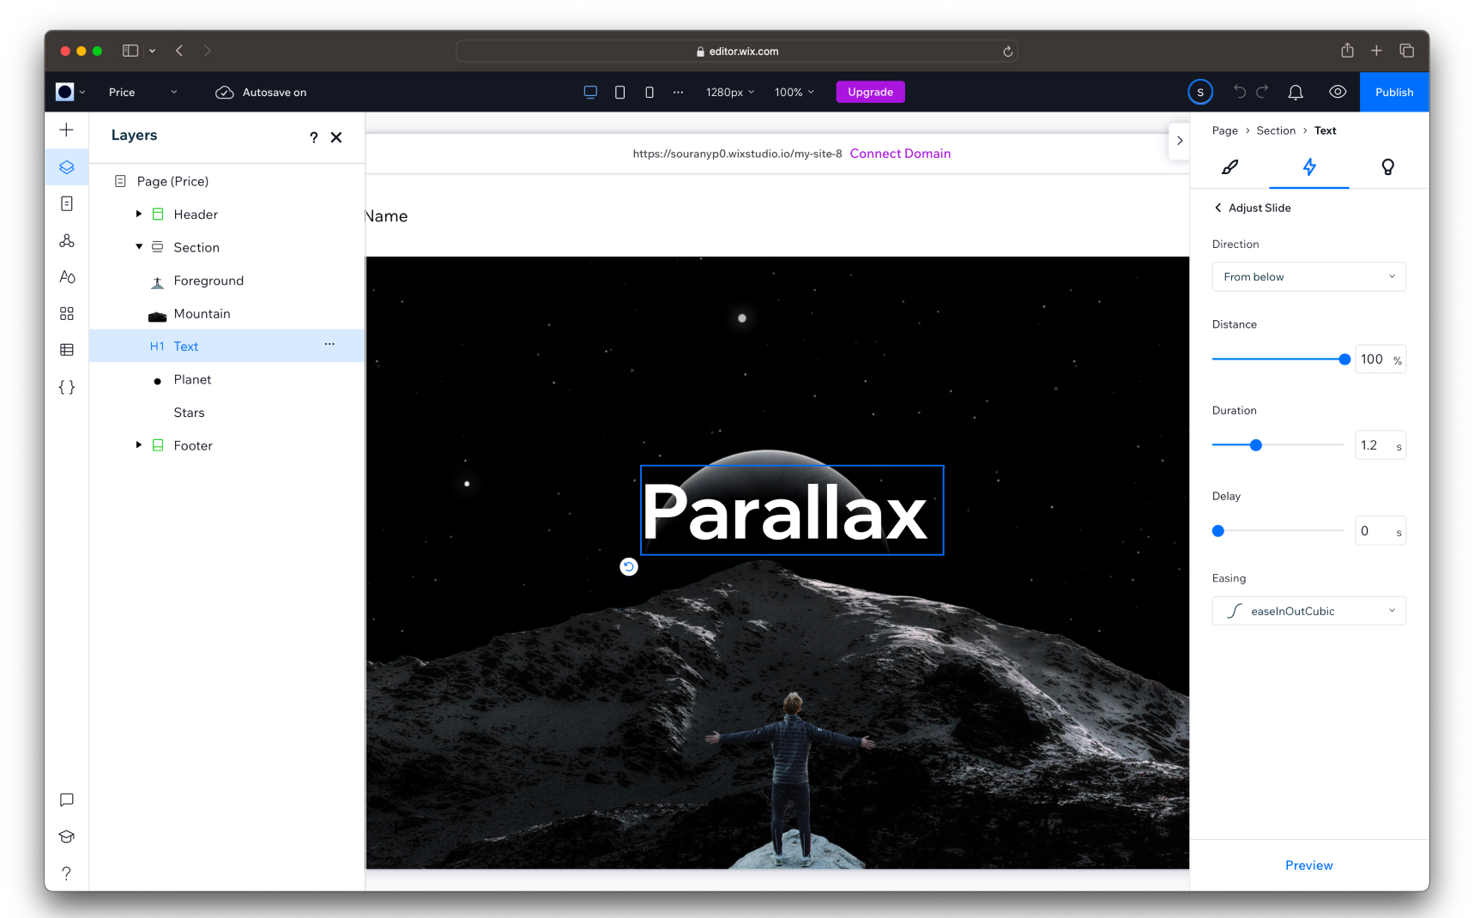
Task: Open the Pages panel from the sidebar
Action: coord(66,203)
